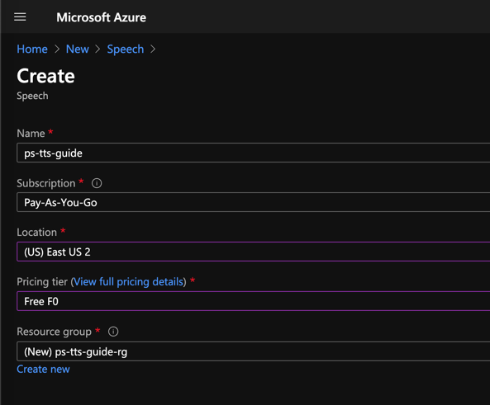Click the Microsoft Azure title
490x405 pixels.
coord(101,17)
